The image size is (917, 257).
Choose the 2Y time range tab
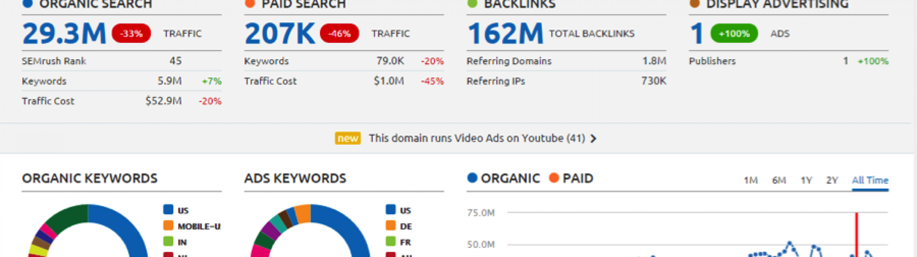click(832, 180)
